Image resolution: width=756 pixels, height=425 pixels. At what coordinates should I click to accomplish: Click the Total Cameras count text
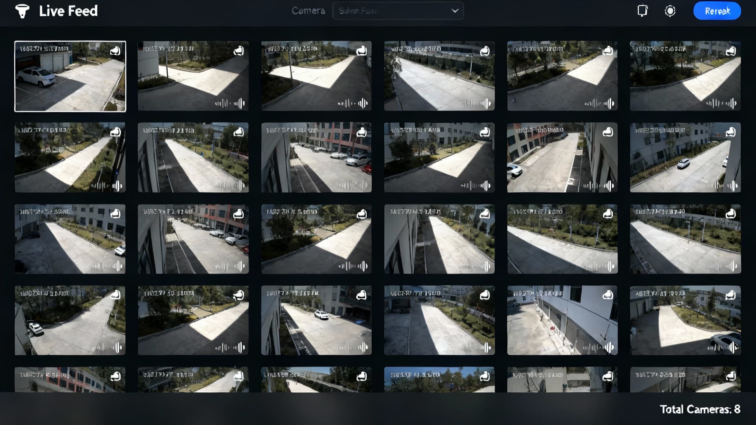pos(700,409)
